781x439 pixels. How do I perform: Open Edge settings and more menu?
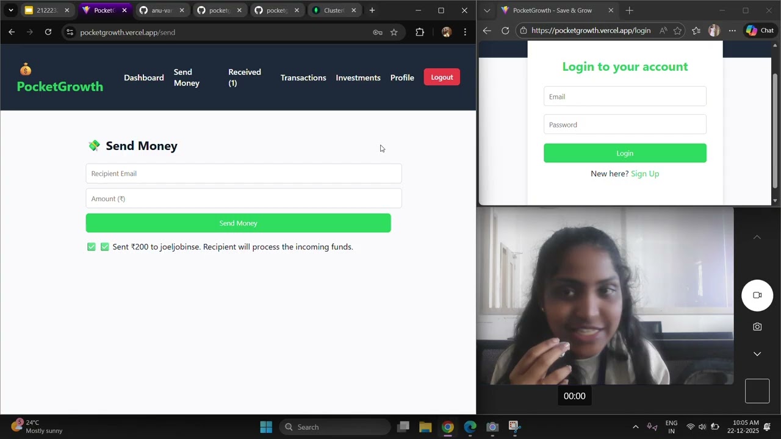(732, 30)
